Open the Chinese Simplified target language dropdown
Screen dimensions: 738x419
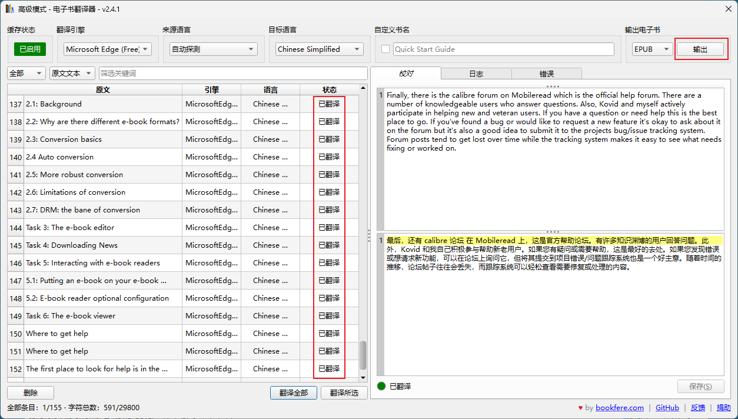320,49
